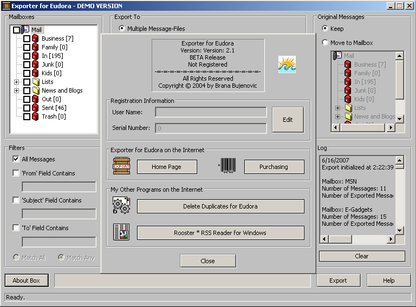Click the 'Subject' filter text field
Screen dimensions: 416x307
[59, 214]
